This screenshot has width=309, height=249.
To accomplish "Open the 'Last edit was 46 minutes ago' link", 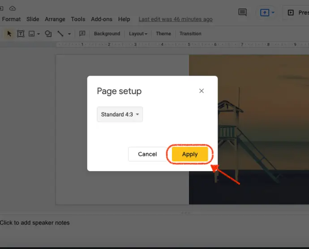I will (176, 19).
